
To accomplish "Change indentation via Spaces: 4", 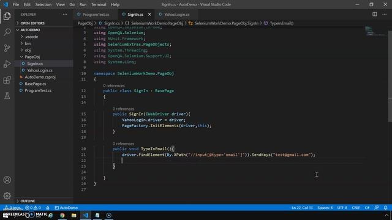I will [325, 208].
